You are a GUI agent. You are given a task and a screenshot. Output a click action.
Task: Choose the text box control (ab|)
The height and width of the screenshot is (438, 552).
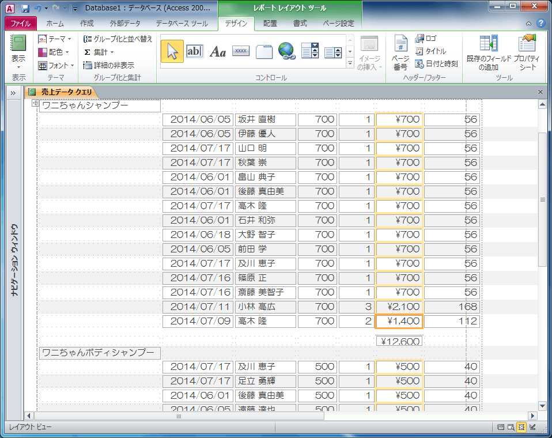[195, 51]
